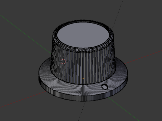This screenshot has width=162, height=121.
Task: Select the orange object origin dot
Action: coord(83,78)
